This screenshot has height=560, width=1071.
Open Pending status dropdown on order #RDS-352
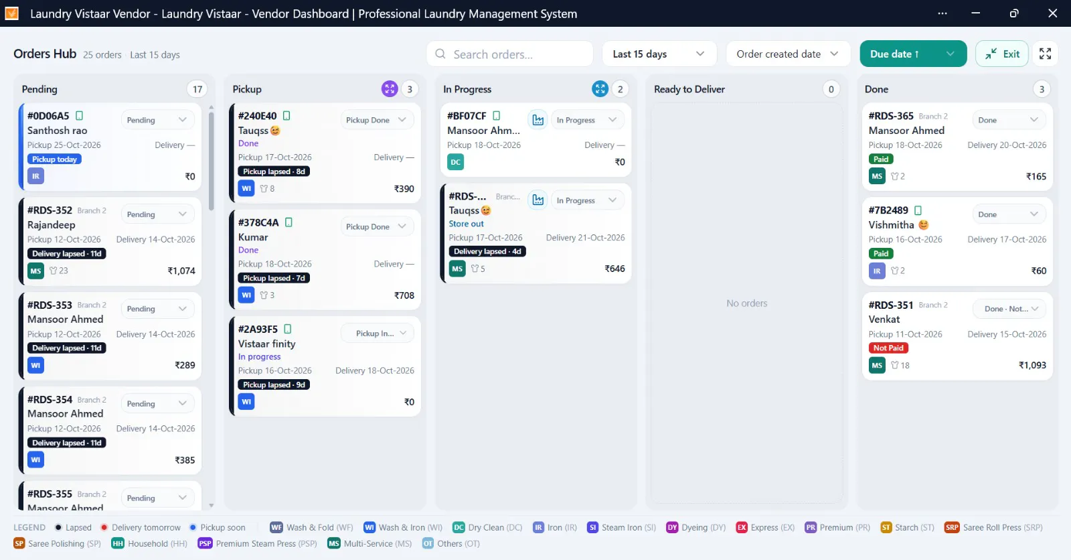pyautogui.click(x=157, y=214)
